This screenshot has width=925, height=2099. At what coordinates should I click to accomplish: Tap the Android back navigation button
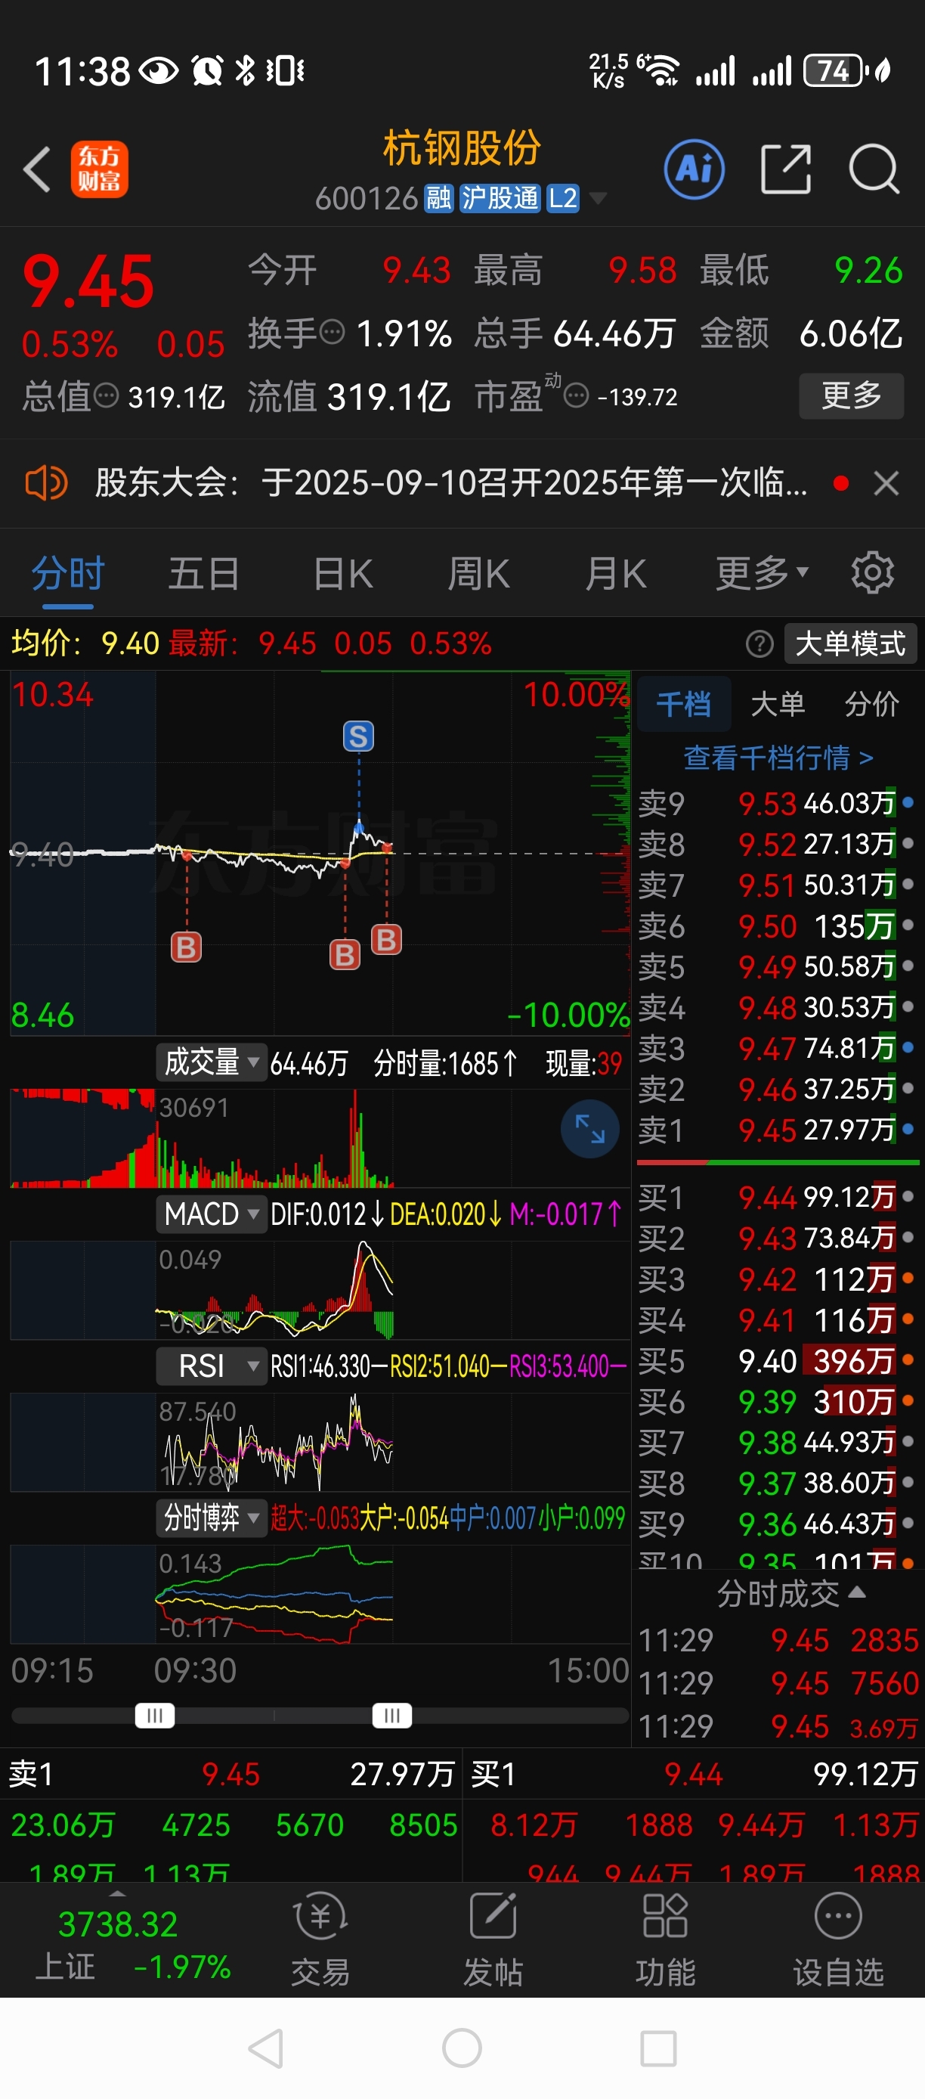tap(265, 2048)
